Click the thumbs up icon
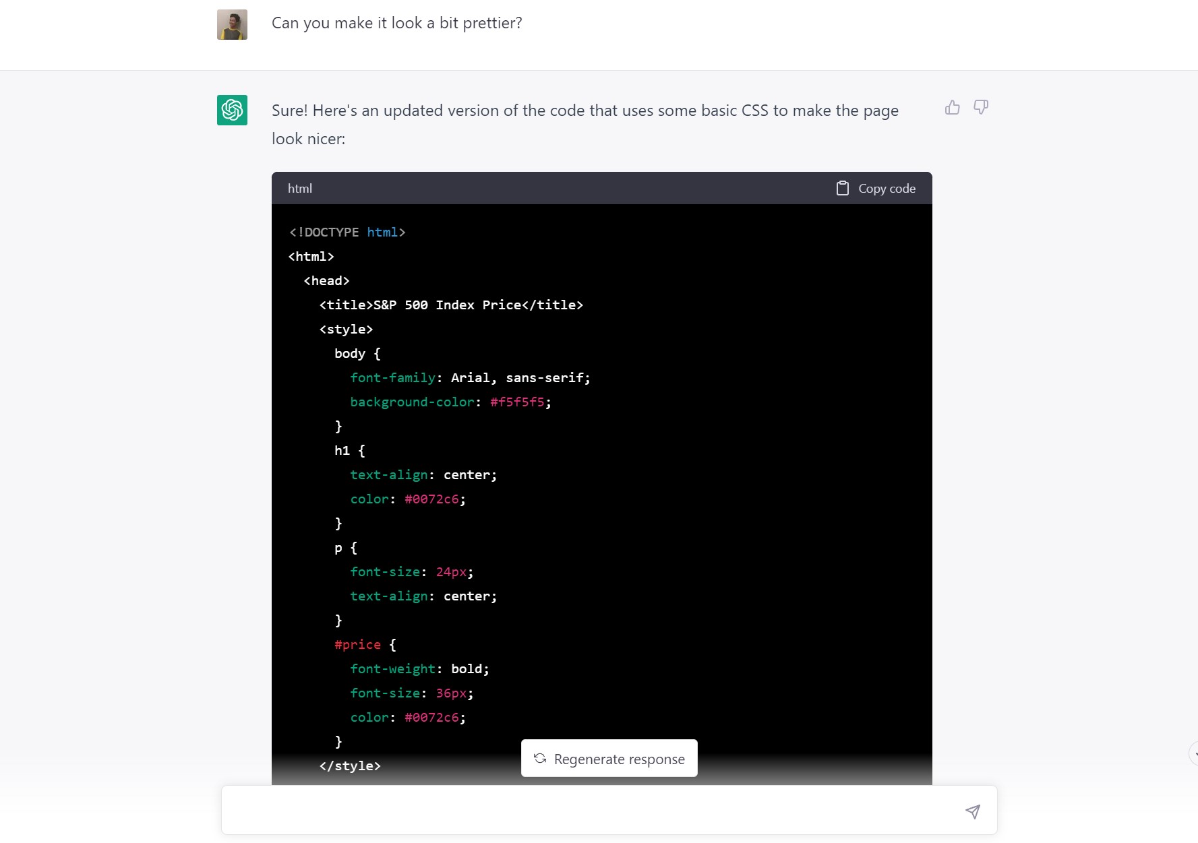 click(x=952, y=107)
